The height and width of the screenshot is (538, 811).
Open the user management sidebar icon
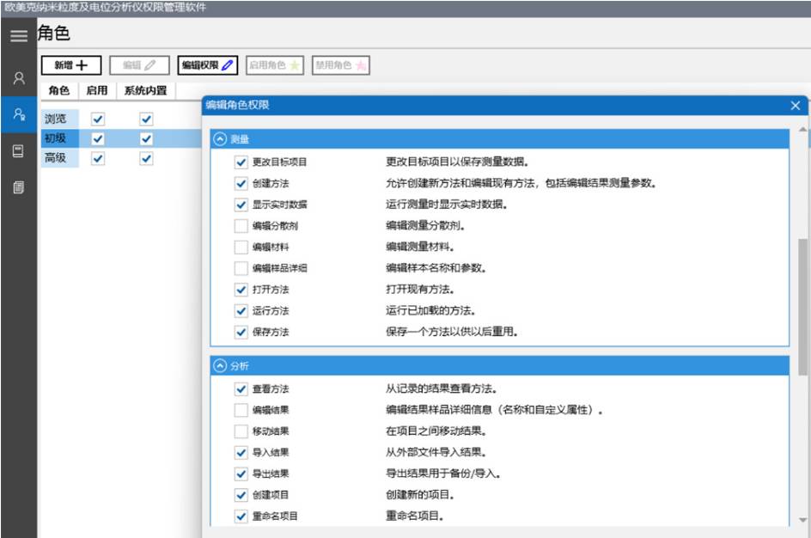(19, 78)
